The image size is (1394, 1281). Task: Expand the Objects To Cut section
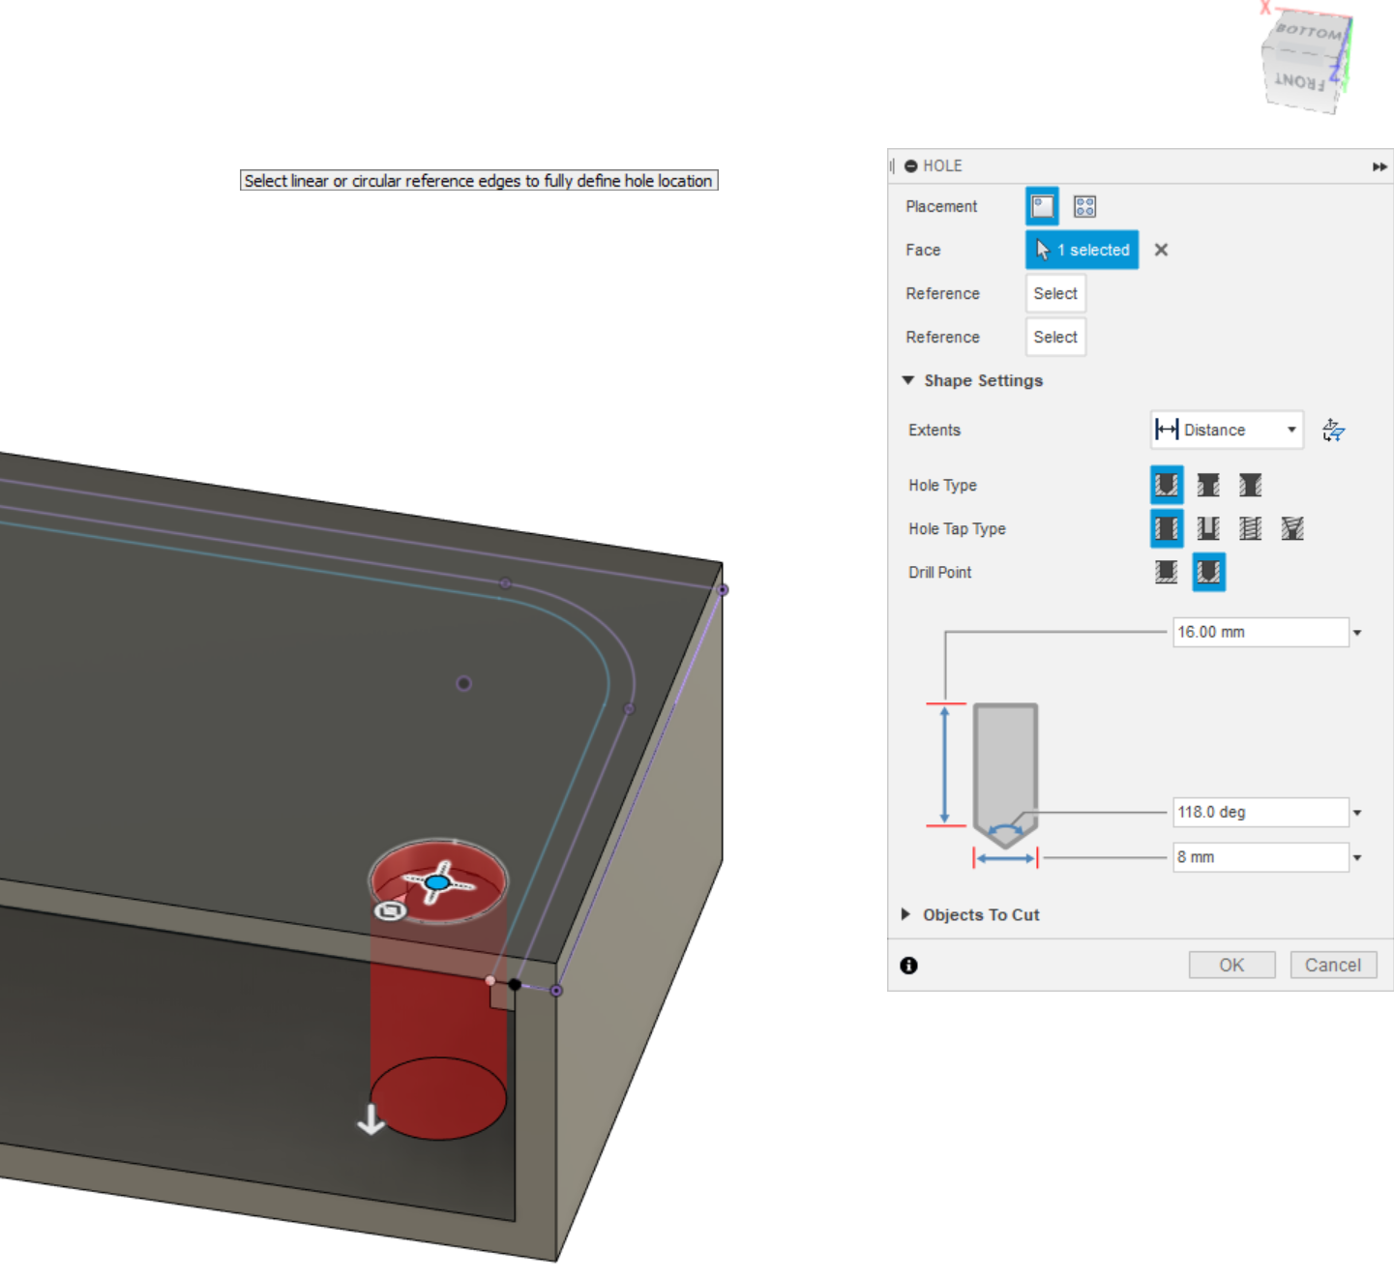905,914
